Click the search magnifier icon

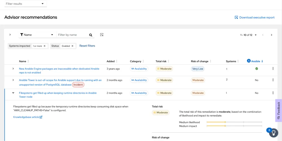[x=91, y=35]
